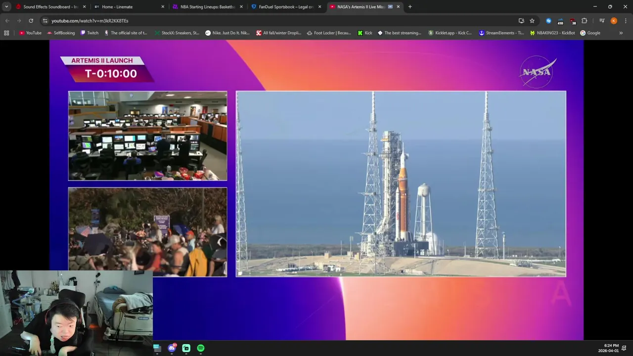Viewport: 633px width, 356px height.
Task: Open the FanDuel Sportsbook tab
Action: pos(286,7)
